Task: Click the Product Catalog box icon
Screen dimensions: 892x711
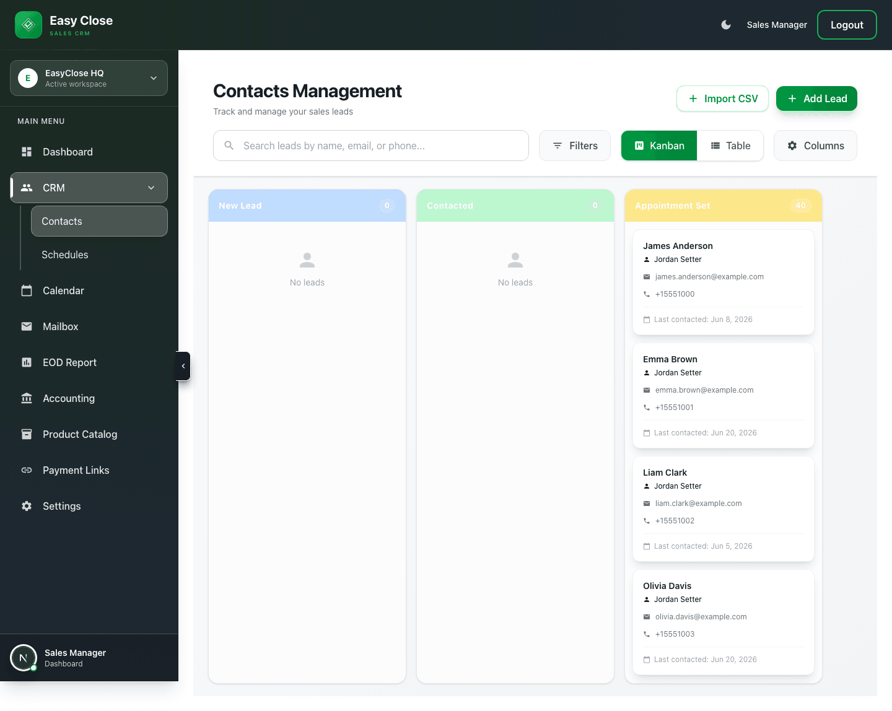Action: (x=27, y=434)
